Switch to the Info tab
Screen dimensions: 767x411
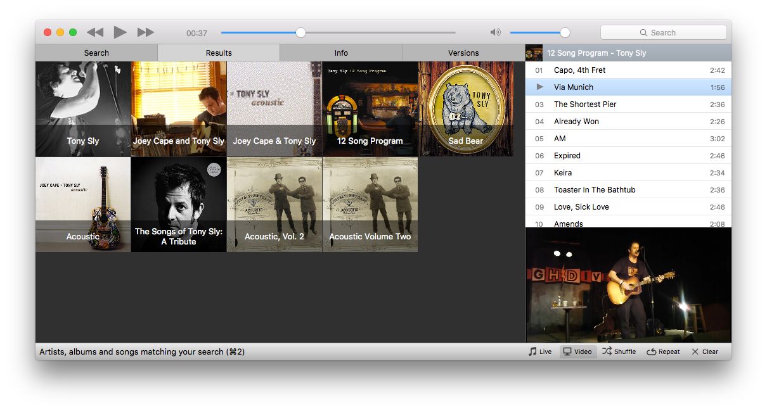click(341, 53)
